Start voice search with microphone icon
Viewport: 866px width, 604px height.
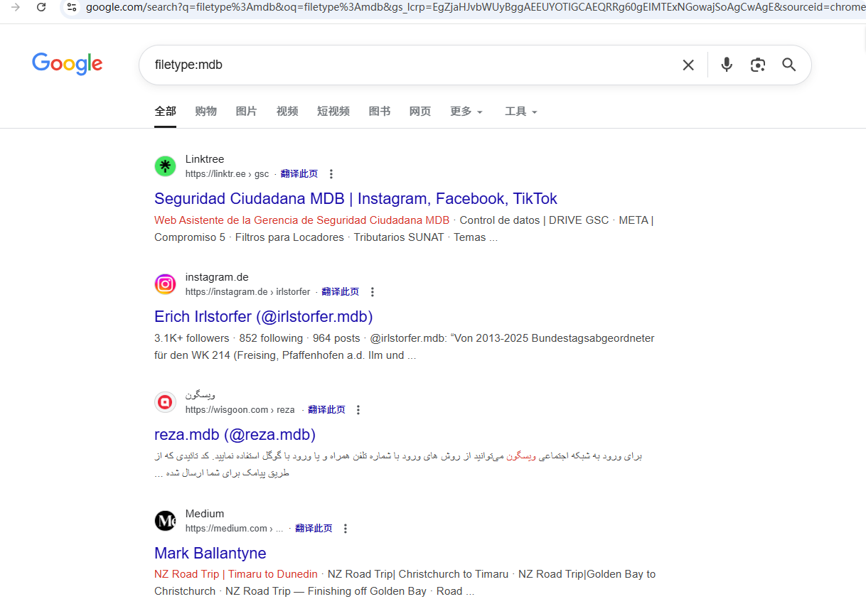727,65
